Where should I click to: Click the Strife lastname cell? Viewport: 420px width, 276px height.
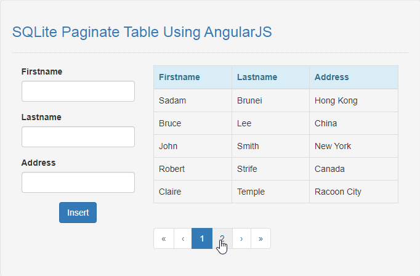pyautogui.click(x=270, y=169)
